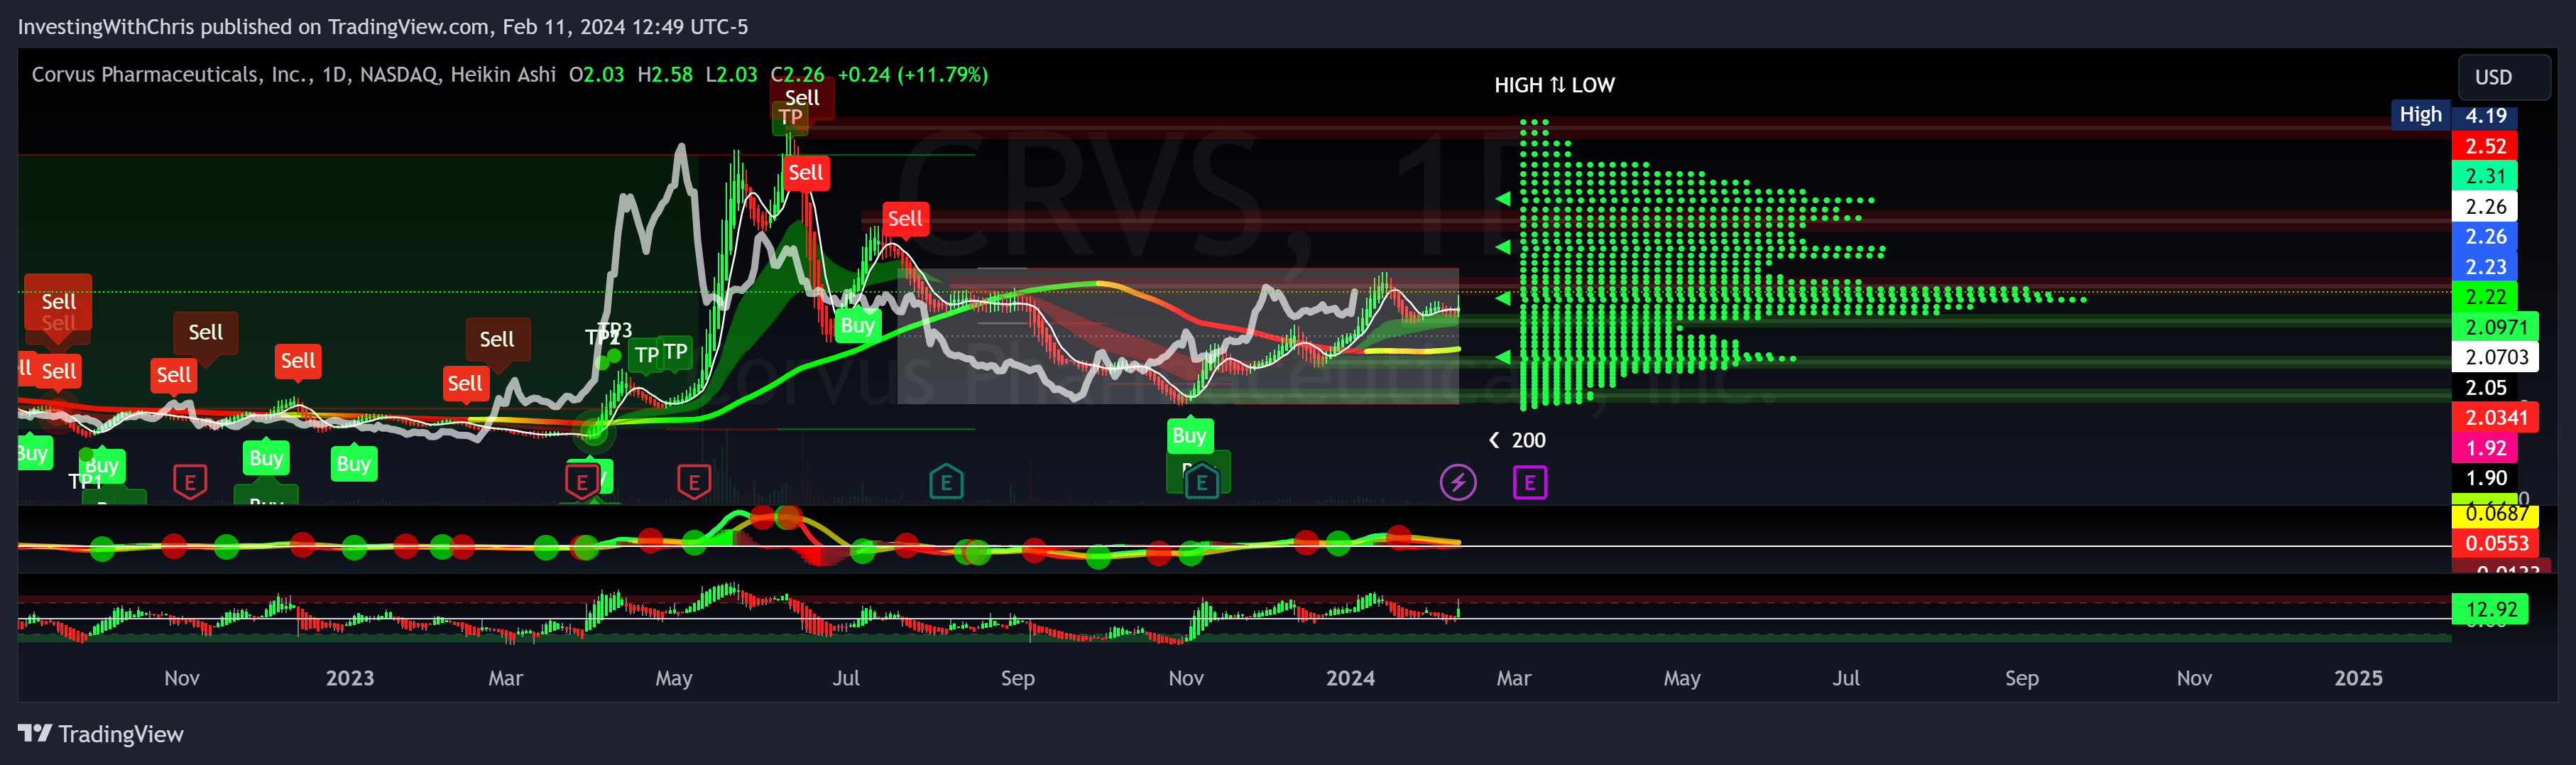Click the black 1.90 price tag

(2485, 478)
